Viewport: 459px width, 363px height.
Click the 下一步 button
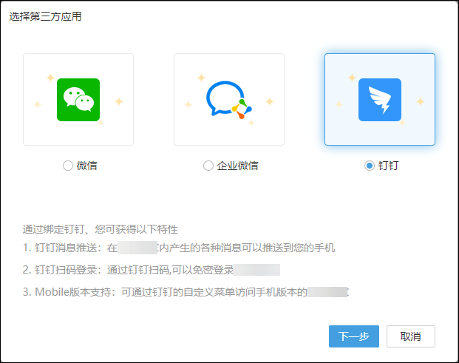coord(354,336)
